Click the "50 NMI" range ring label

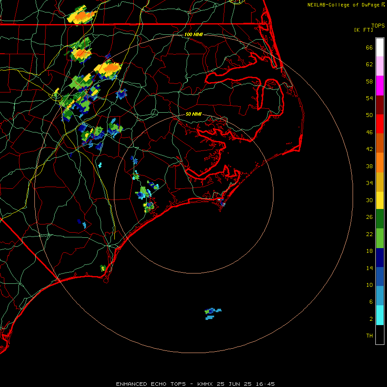(193, 114)
